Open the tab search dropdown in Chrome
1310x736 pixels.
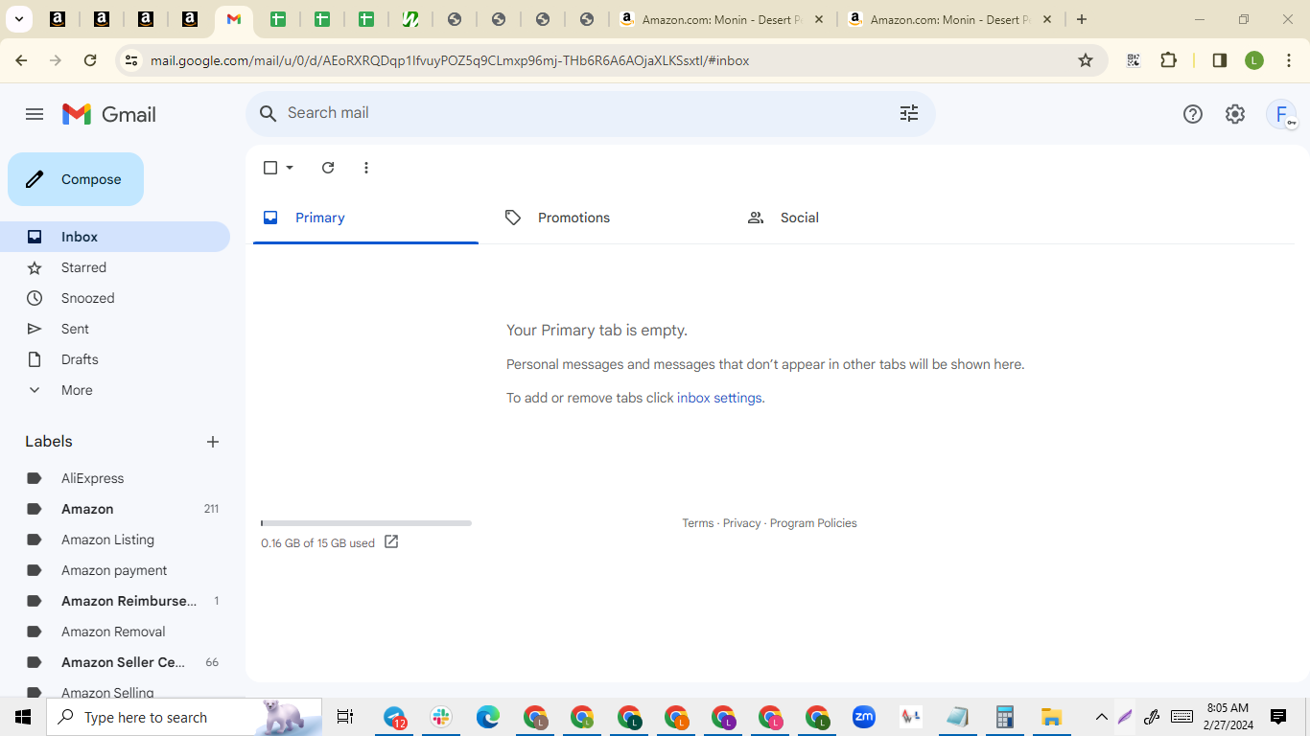click(18, 19)
